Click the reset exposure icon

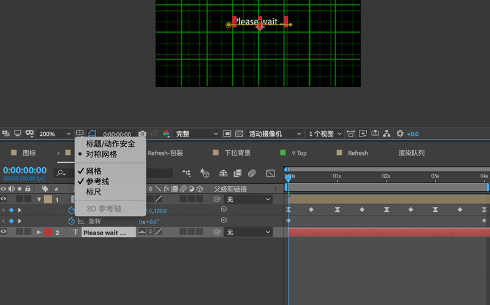(400, 134)
